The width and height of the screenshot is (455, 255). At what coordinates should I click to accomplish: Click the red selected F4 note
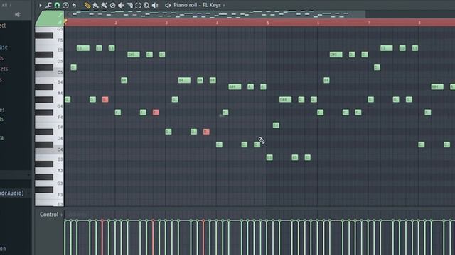(x=156, y=112)
